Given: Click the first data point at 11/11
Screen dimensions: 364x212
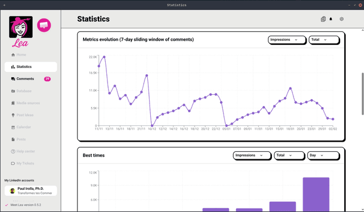Looking at the screenshot, I should pos(99,66).
